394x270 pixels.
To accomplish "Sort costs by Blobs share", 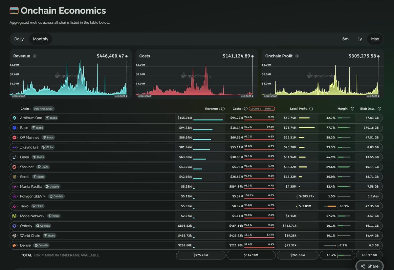I will point(269,109).
